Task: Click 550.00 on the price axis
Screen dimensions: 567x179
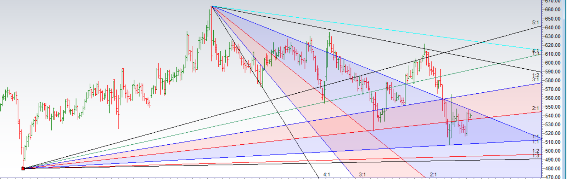Action: click(553, 107)
